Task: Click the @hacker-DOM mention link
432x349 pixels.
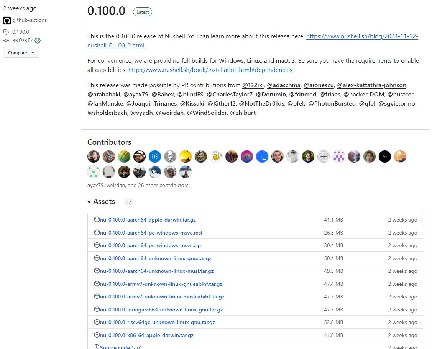Action: click(x=364, y=95)
